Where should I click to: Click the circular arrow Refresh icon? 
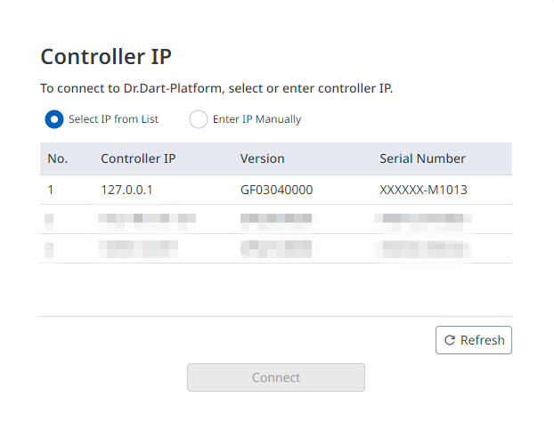pyautogui.click(x=450, y=340)
